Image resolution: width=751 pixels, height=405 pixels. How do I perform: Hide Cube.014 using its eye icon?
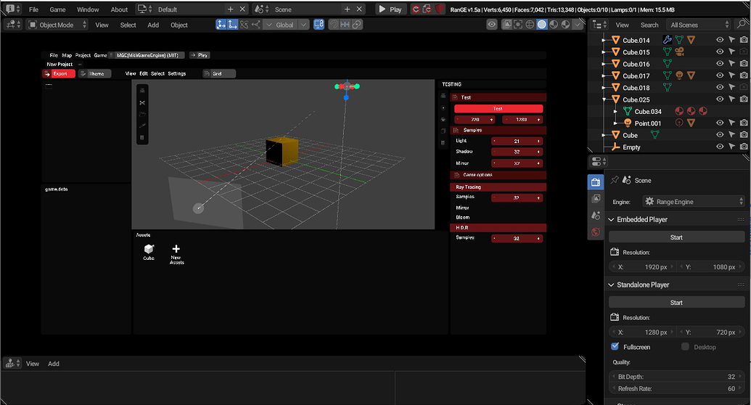(720, 40)
